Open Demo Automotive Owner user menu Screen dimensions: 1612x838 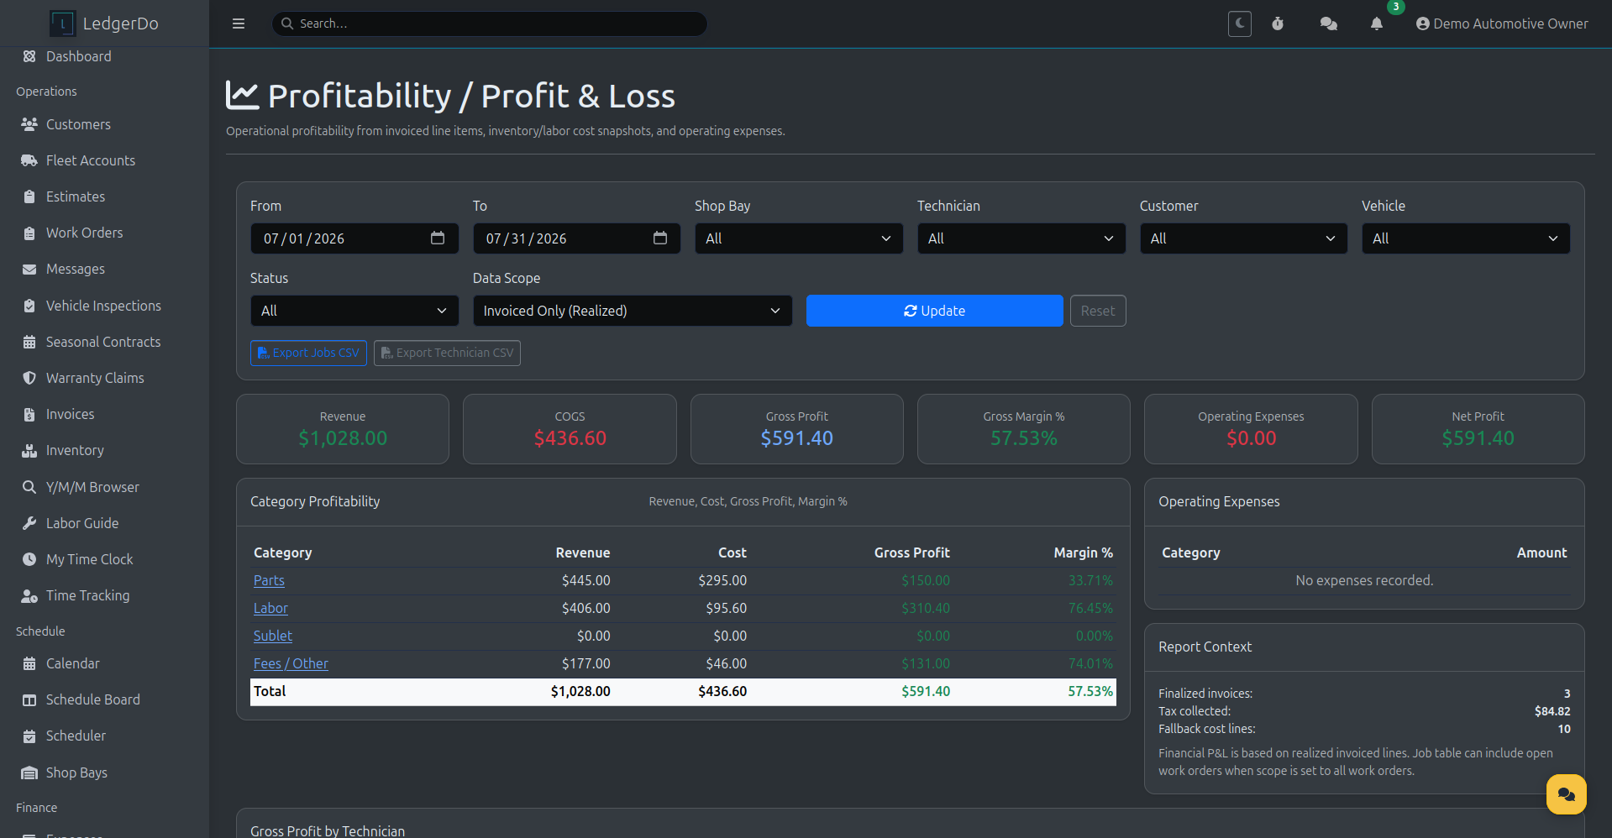1502,24
